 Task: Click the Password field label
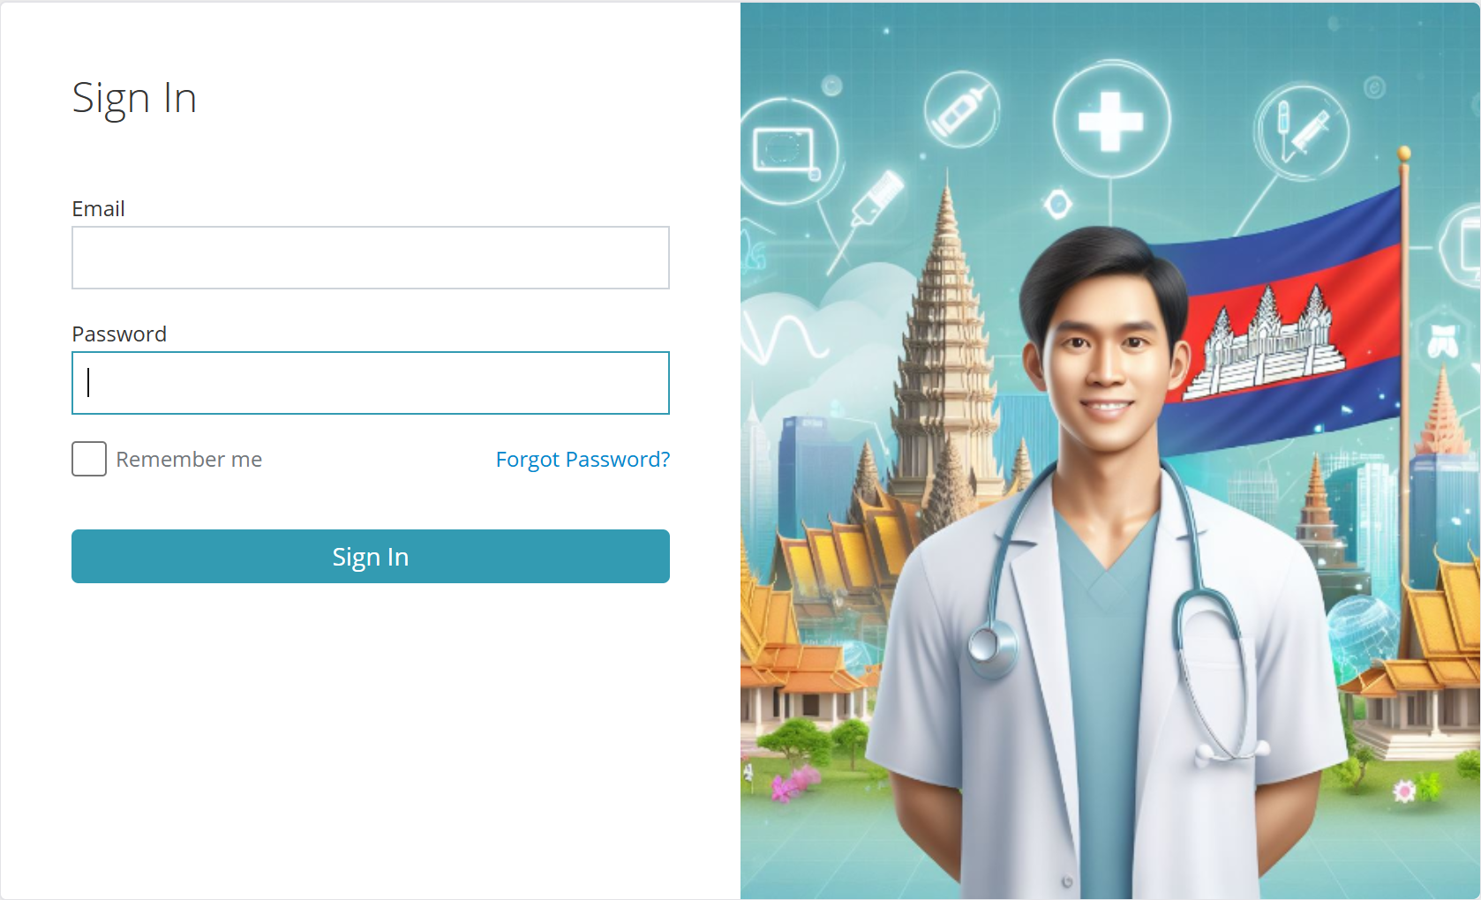click(x=119, y=334)
